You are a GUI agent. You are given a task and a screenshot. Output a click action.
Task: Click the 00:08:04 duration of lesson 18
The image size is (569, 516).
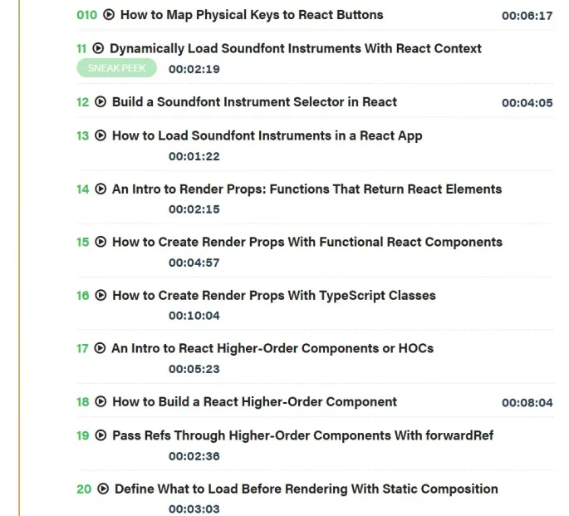[527, 402]
